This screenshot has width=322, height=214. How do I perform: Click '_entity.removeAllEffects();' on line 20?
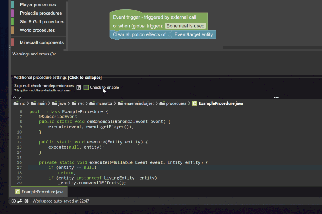[x=92, y=183]
